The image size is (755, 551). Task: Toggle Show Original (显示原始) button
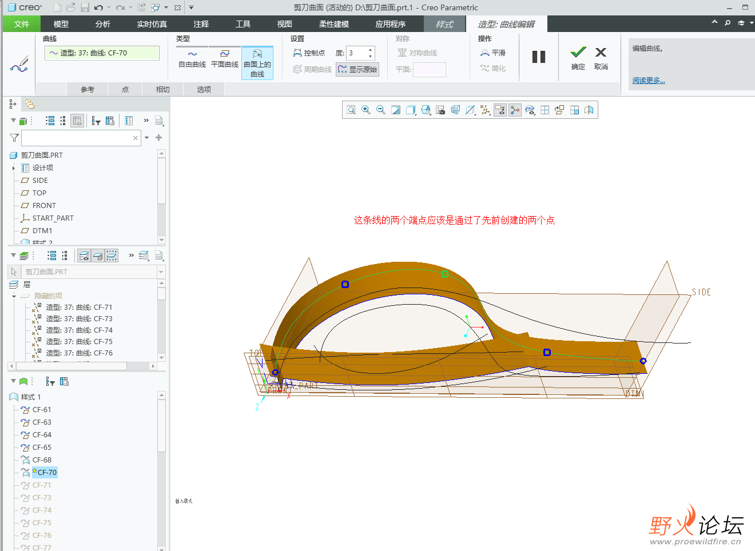point(357,69)
